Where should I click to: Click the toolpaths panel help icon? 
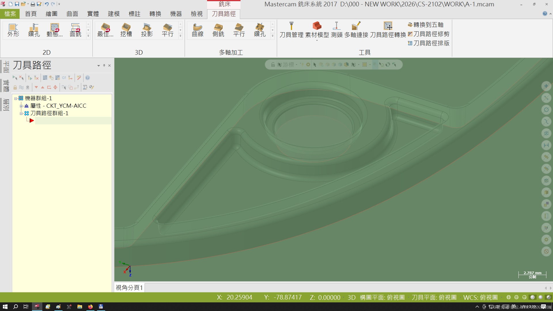(88, 78)
